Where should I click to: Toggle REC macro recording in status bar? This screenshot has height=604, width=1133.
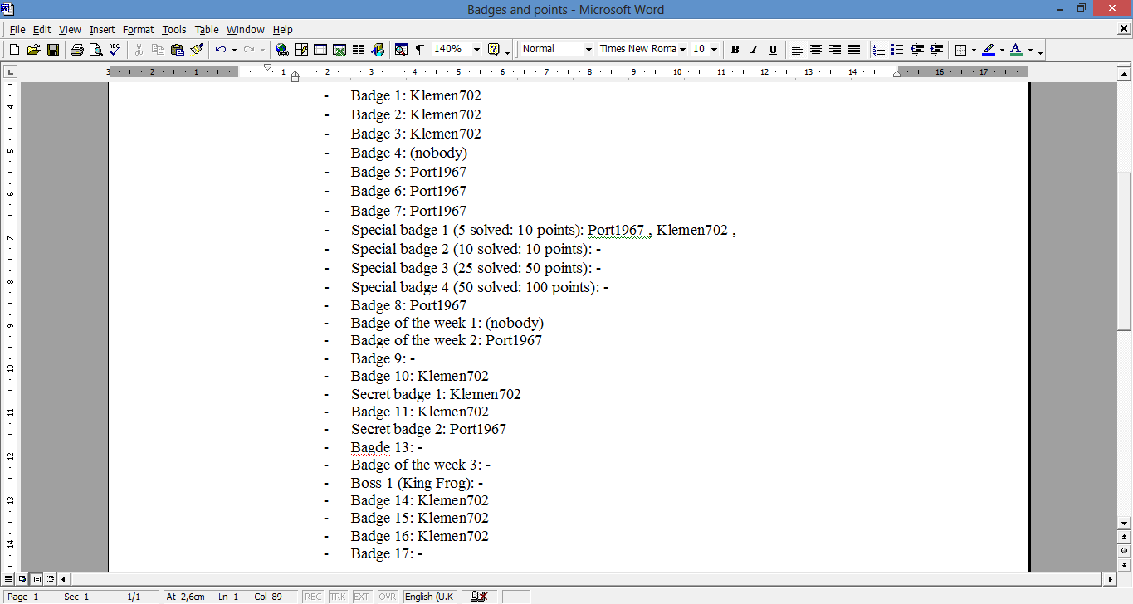click(313, 597)
